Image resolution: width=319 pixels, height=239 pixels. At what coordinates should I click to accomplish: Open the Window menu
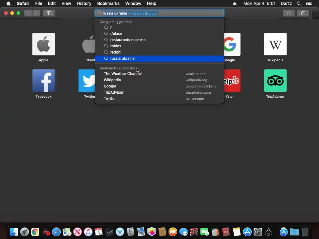pos(133,3)
